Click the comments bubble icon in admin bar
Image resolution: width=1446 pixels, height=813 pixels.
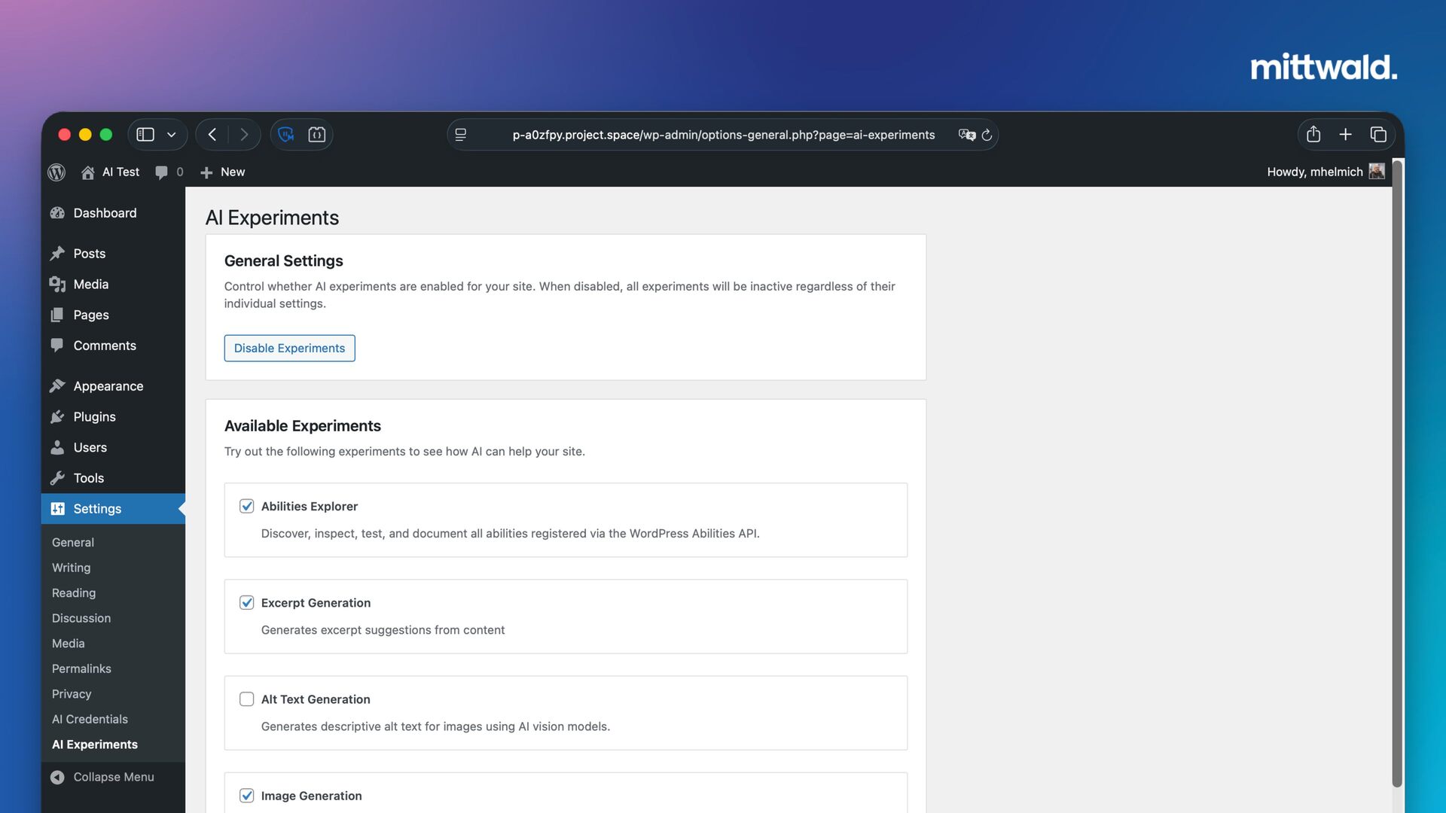(161, 172)
